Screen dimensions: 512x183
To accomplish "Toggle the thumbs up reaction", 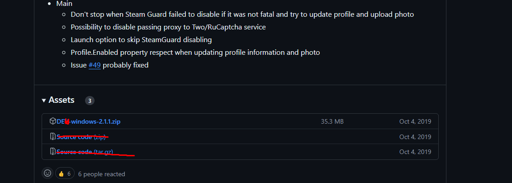I will click(x=65, y=173).
